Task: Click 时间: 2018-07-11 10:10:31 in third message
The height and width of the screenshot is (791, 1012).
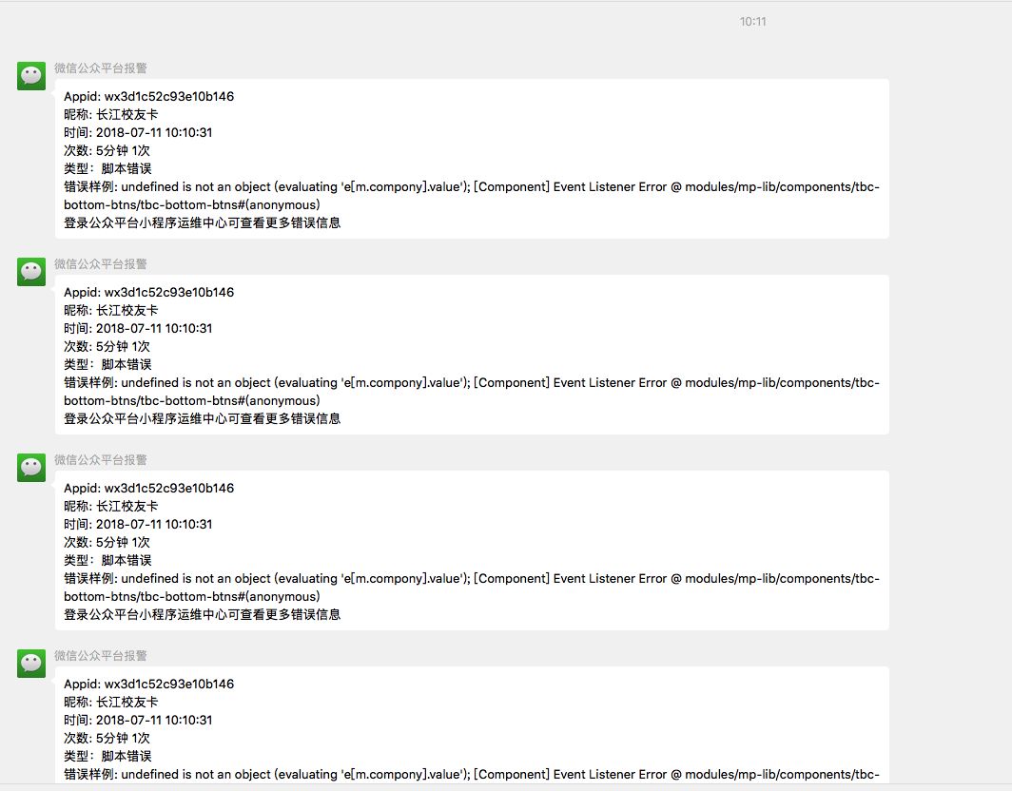Action: (138, 524)
